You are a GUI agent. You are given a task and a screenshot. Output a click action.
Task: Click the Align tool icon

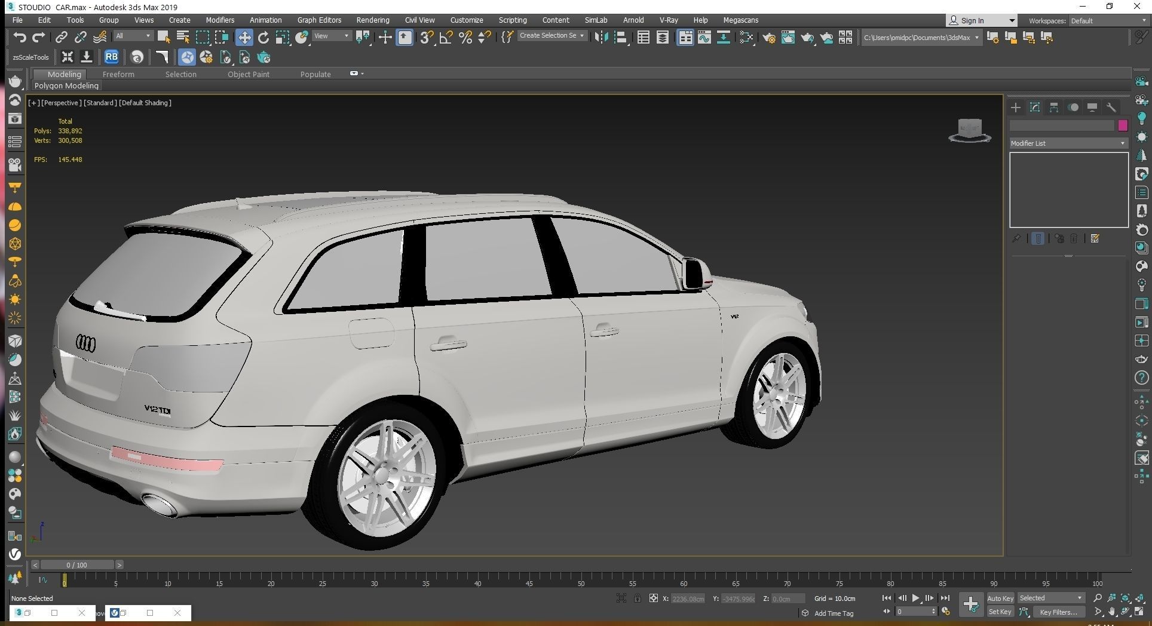pyautogui.click(x=620, y=38)
